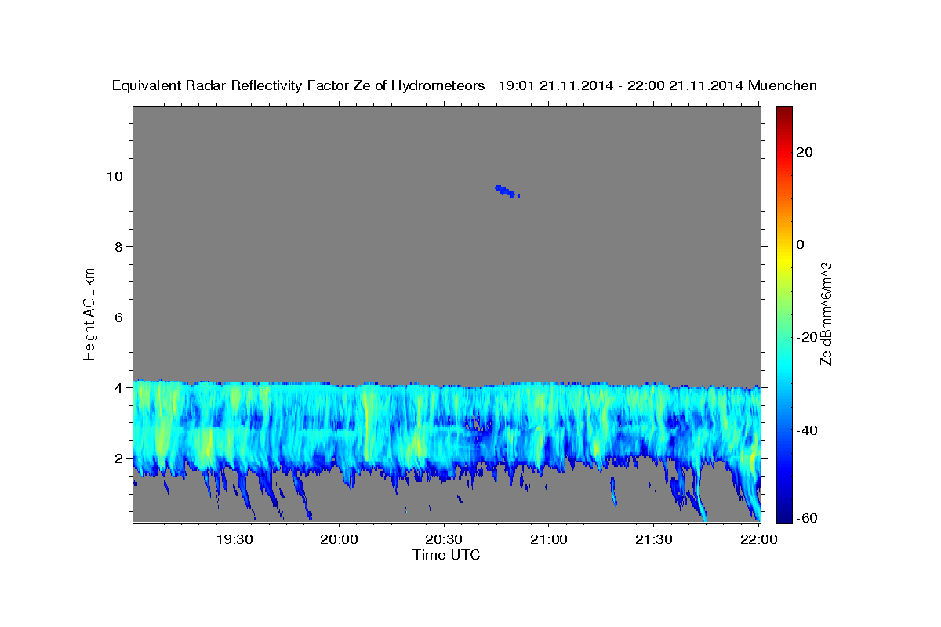Click the '20:30' time axis label
Image resolution: width=941 pixels, height=627 pixels.
coord(445,540)
